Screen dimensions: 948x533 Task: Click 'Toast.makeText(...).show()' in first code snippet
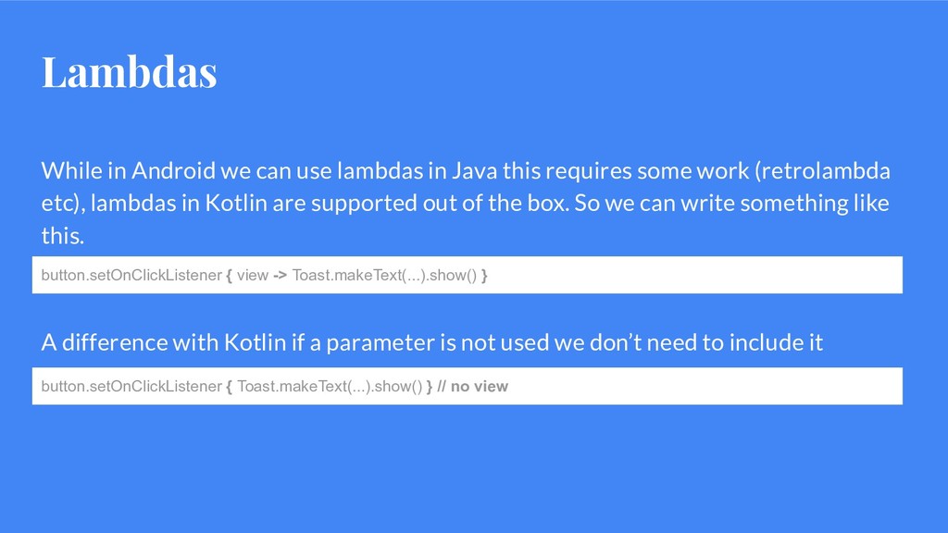pyautogui.click(x=384, y=276)
